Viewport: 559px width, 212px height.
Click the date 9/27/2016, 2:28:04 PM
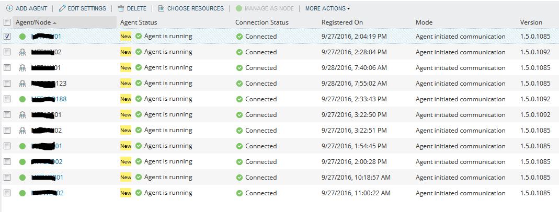(x=354, y=52)
